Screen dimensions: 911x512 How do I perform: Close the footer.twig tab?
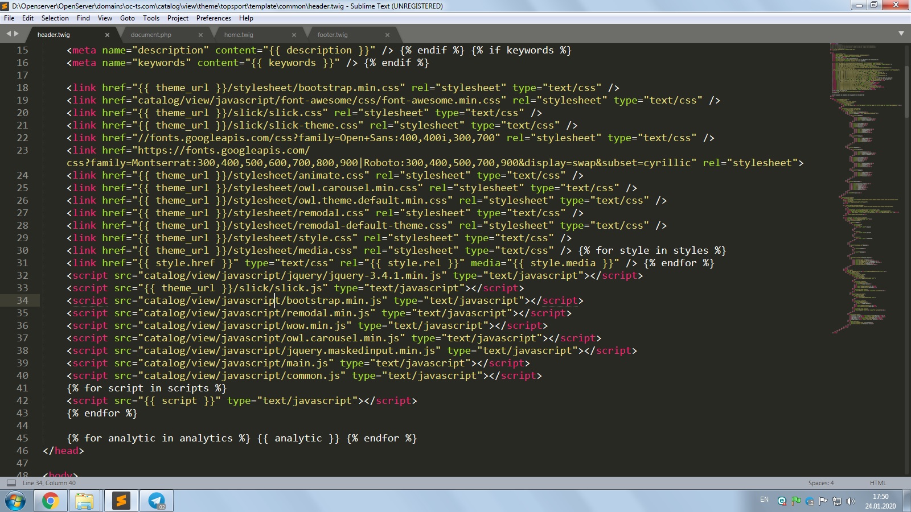[x=387, y=35]
